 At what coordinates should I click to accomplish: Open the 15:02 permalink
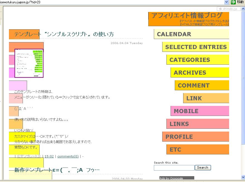tap(49, 156)
